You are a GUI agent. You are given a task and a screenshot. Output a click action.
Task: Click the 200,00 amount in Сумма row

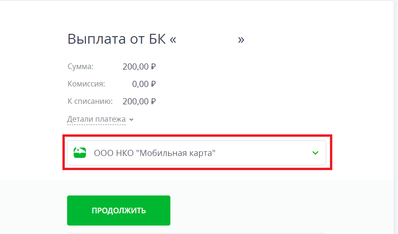[135, 67]
